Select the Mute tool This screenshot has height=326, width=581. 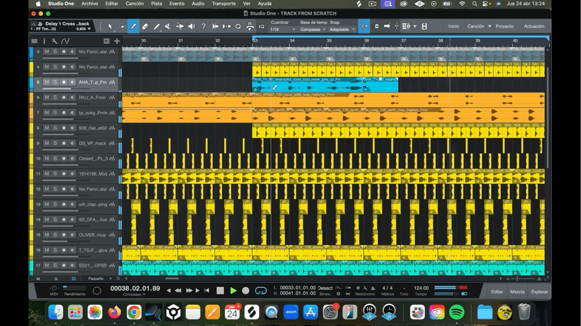168,26
